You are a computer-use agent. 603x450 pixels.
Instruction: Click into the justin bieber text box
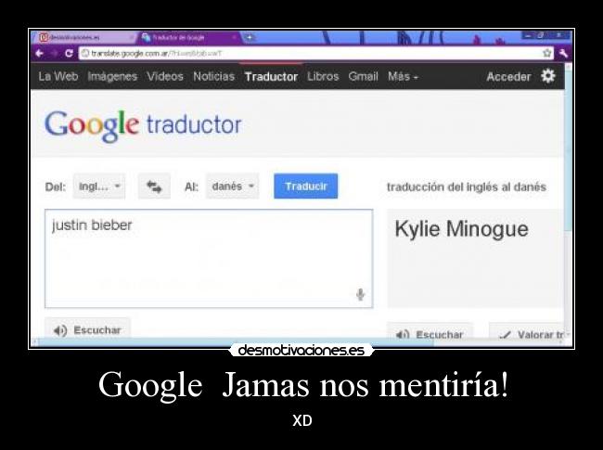click(209, 259)
